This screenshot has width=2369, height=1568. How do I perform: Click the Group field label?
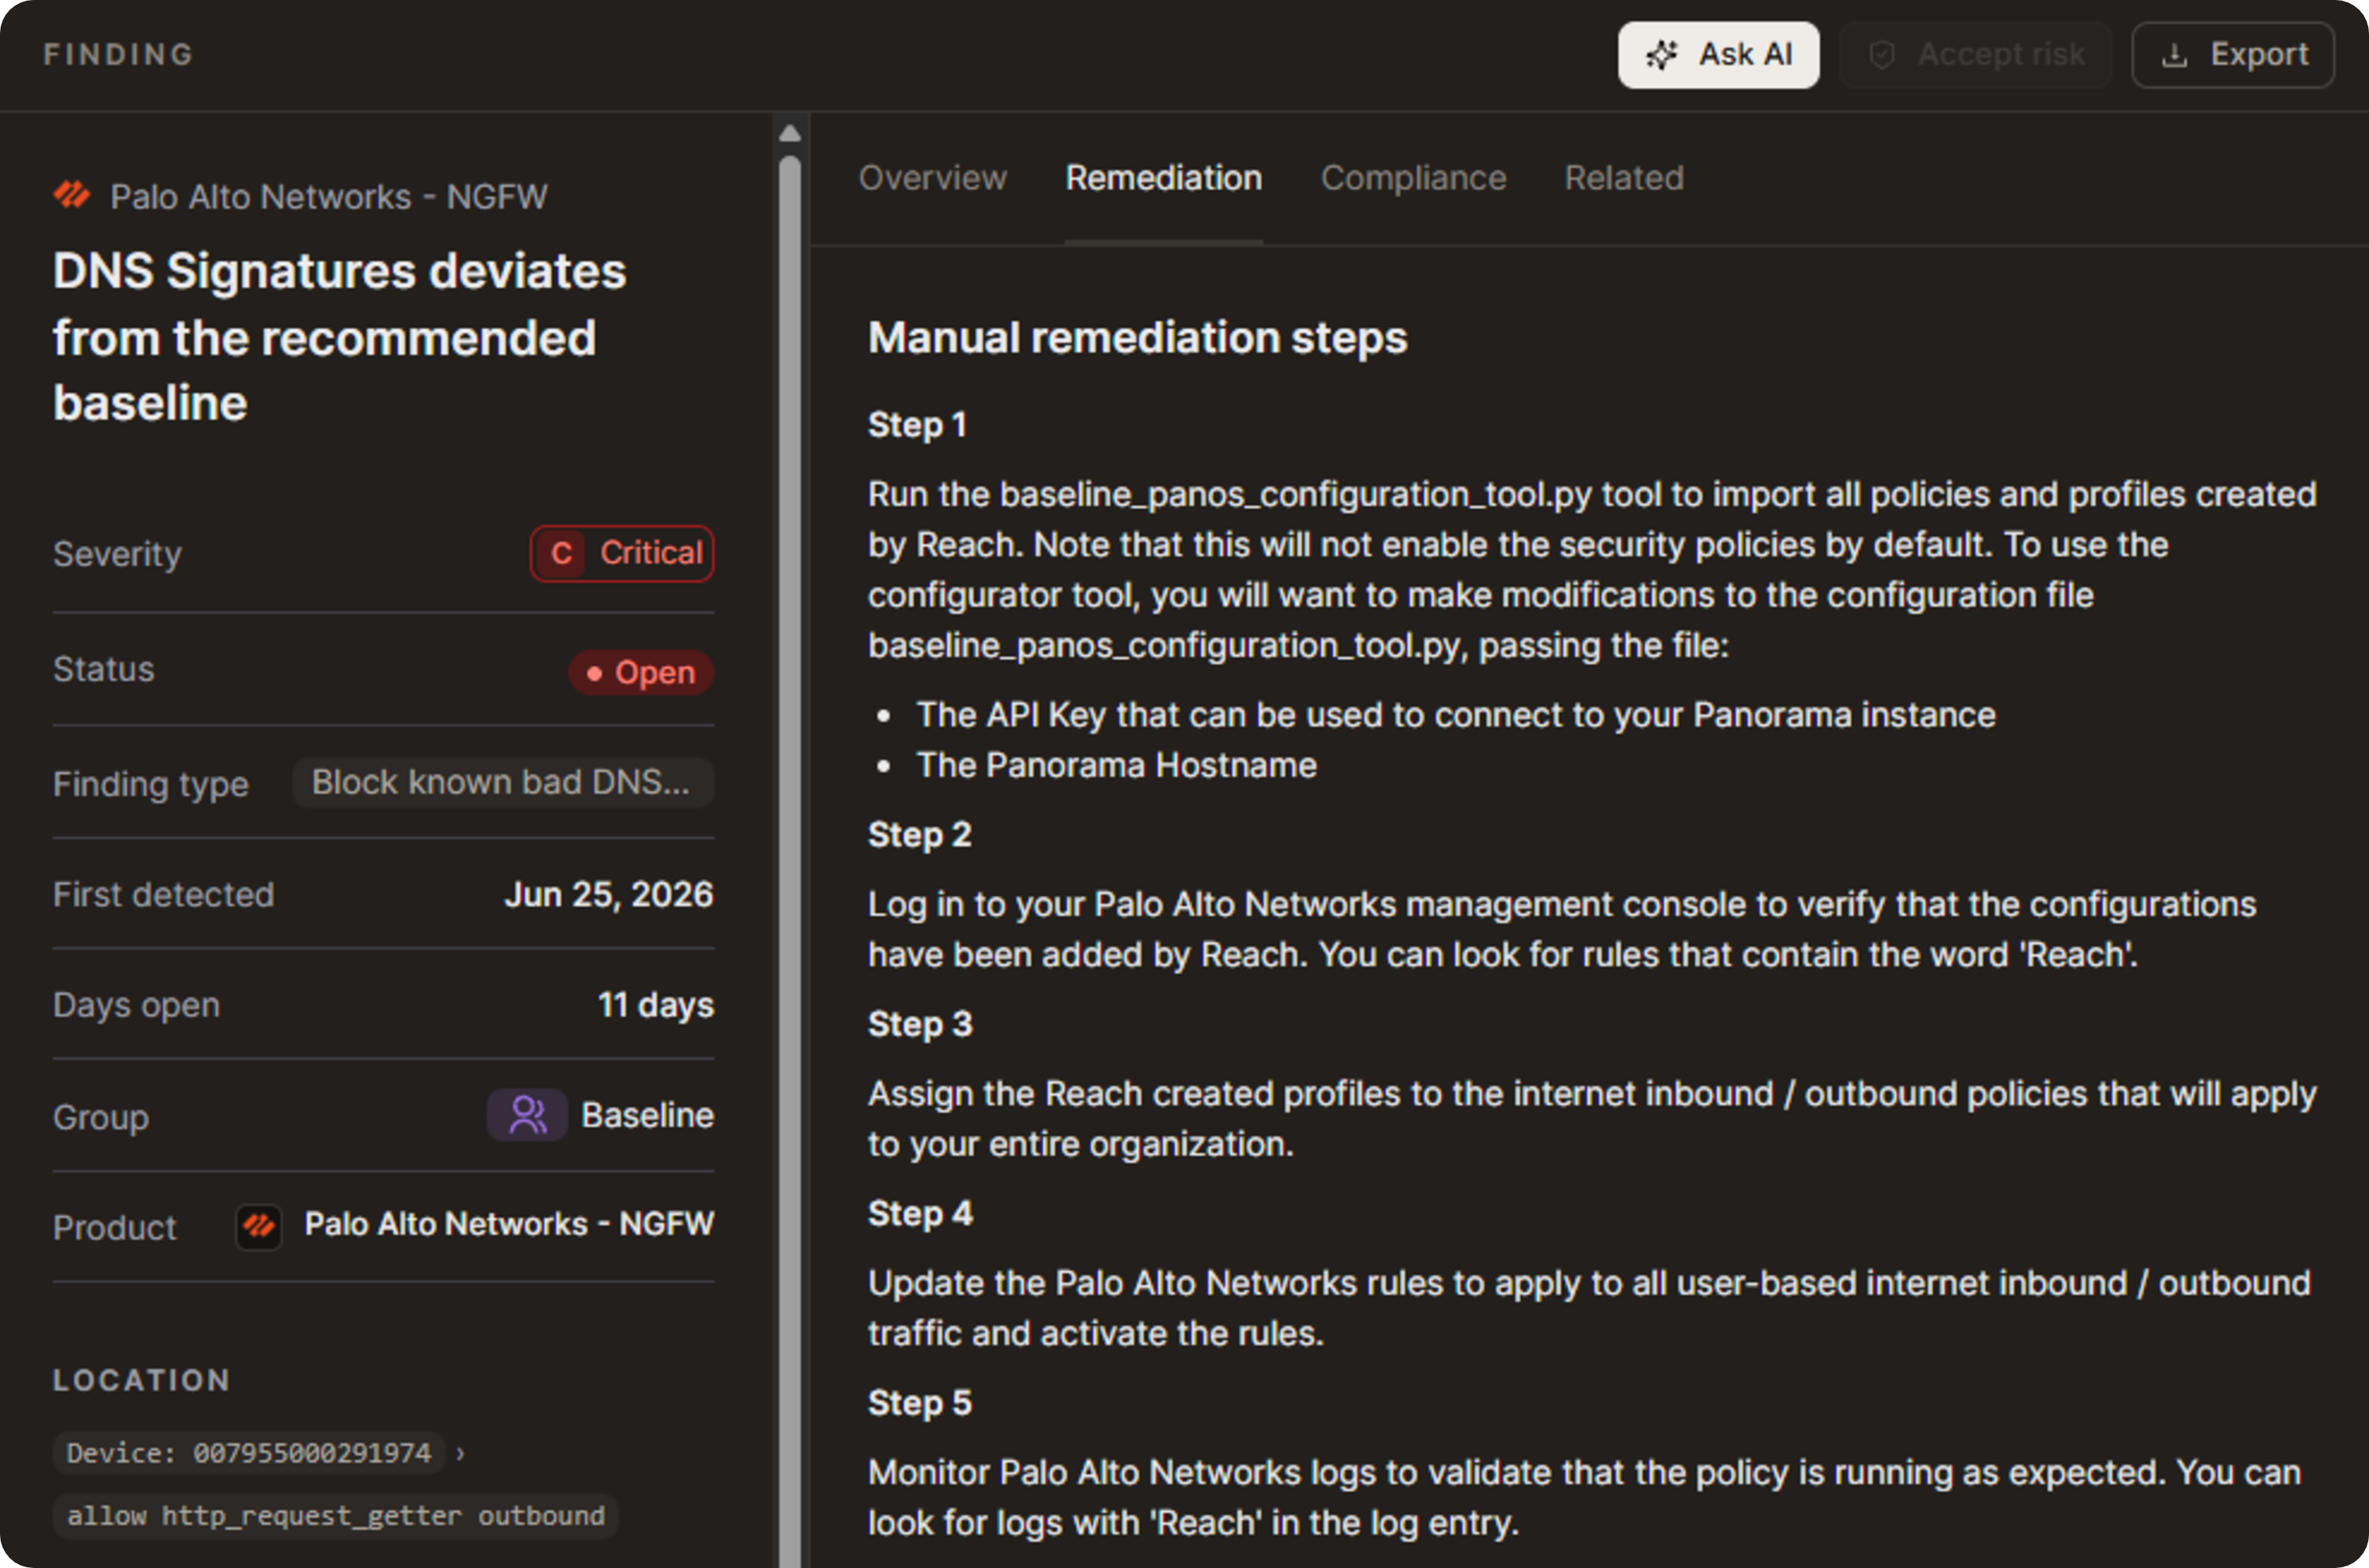[101, 1117]
